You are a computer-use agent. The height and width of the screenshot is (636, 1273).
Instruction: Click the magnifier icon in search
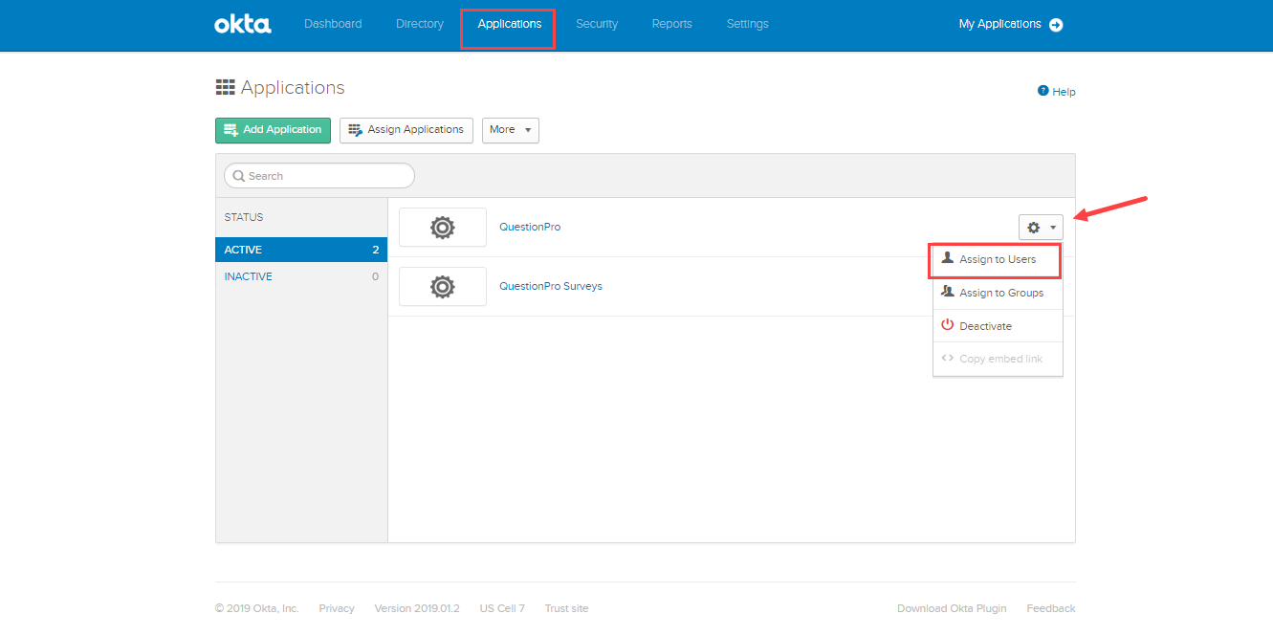click(239, 176)
